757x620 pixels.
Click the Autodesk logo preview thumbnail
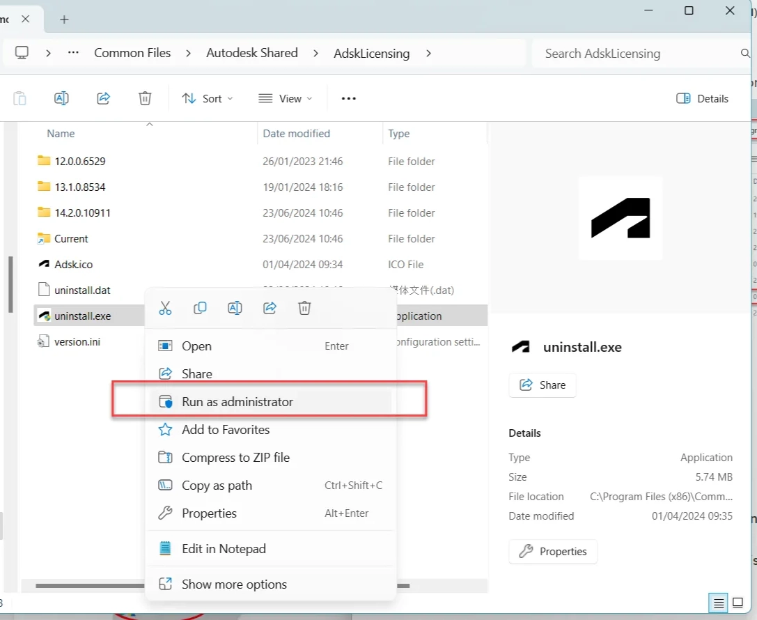pyautogui.click(x=621, y=218)
